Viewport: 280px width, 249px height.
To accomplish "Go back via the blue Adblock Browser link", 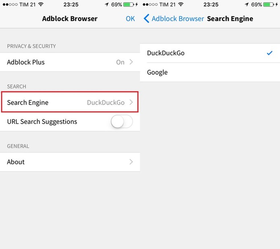I will tap(178, 19).
